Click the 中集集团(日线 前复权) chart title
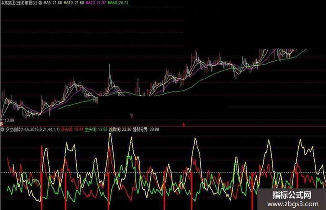The image size is (326, 210). [x=19, y=3]
